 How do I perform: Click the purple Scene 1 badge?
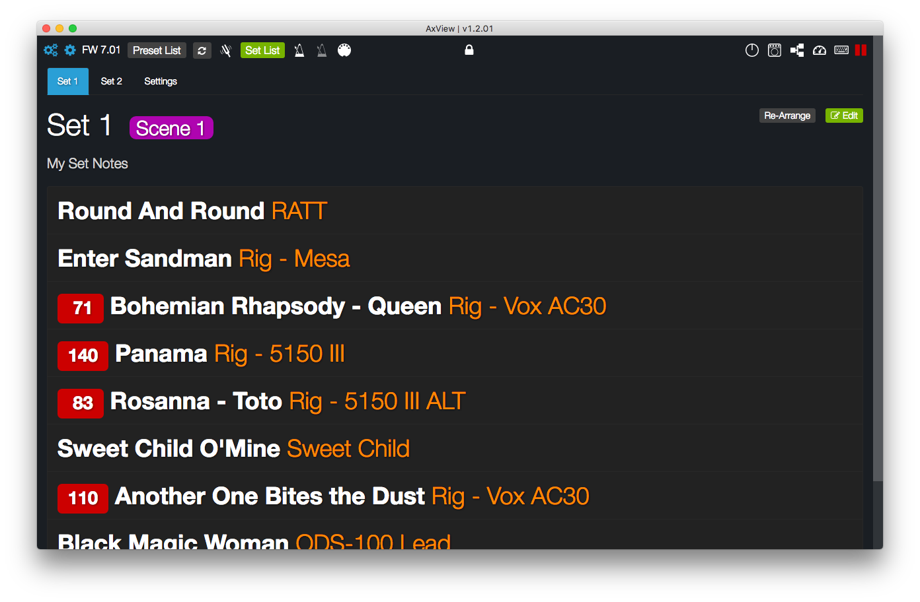(171, 128)
